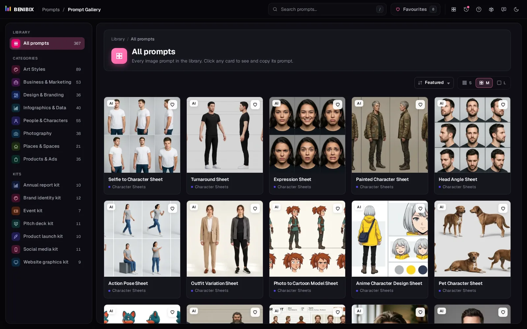Click the Event kit ticket icon
This screenshot has width=527, height=329.
point(16,211)
